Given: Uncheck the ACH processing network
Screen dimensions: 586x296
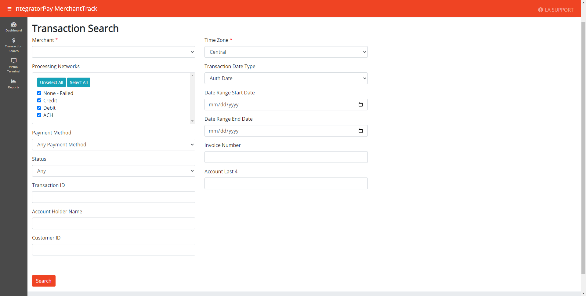Looking at the screenshot, I should coord(39,115).
